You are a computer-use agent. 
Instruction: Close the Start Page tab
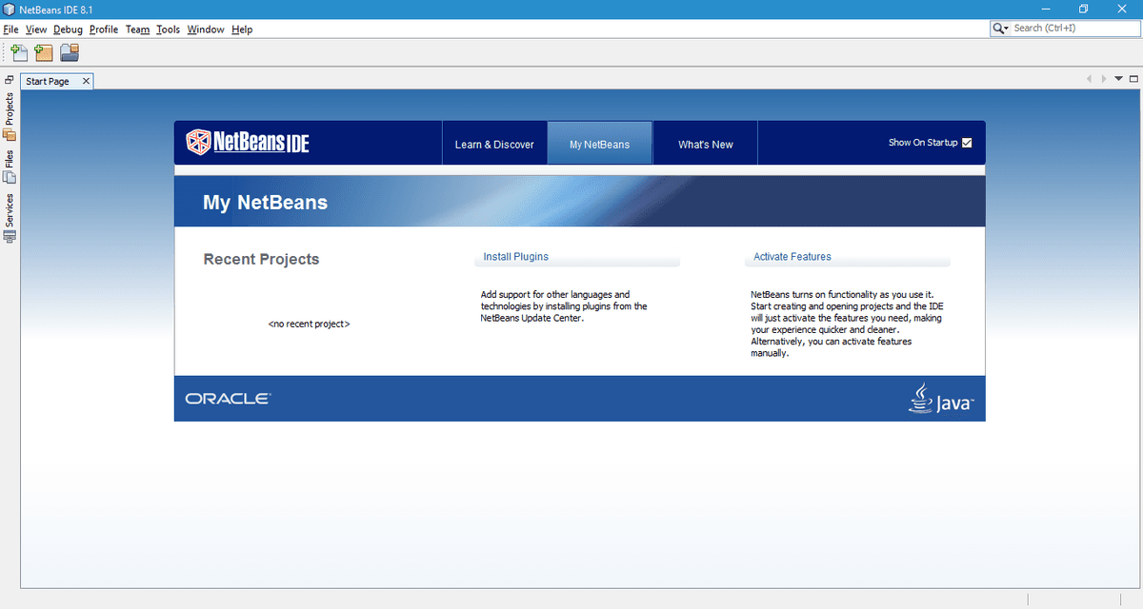[x=86, y=81]
